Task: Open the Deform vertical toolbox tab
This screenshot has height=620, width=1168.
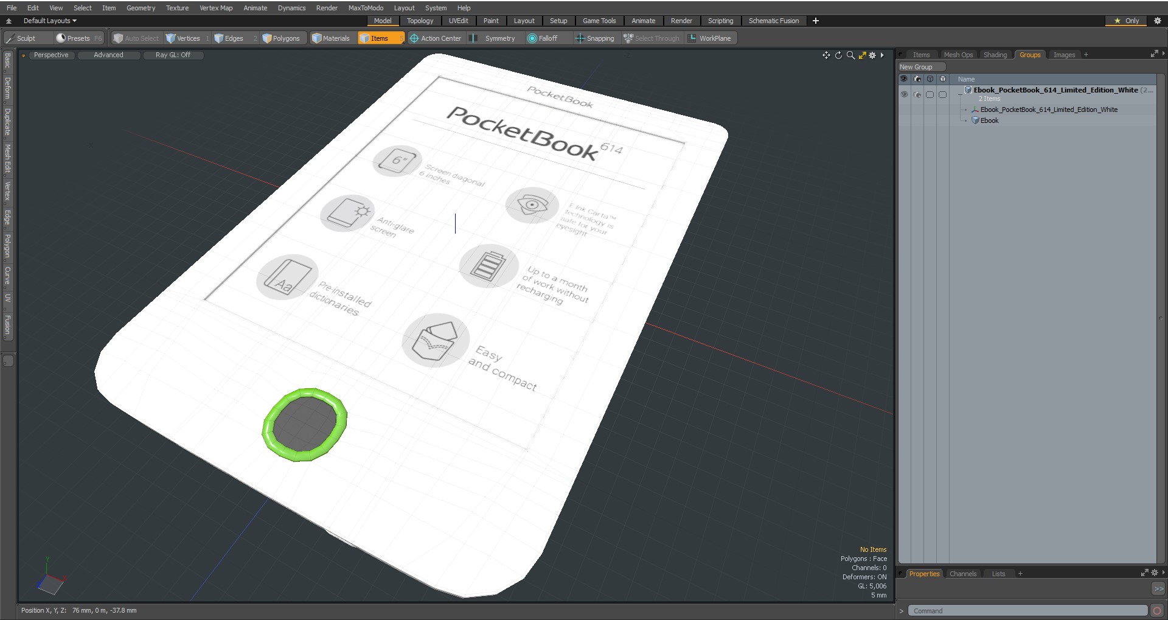Action: [x=7, y=89]
